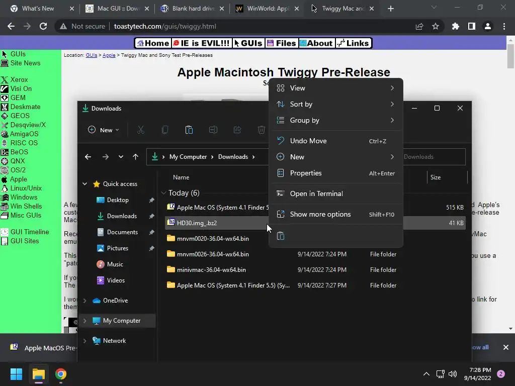Image resolution: width=515 pixels, height=386 pixels.
Task: Select Videos in navigation pane
Action: click(116, 280)
